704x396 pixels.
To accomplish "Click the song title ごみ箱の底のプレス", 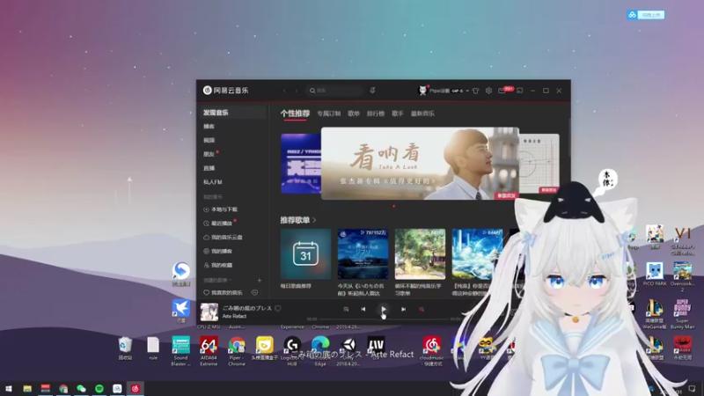I will (x=247, y=309).
